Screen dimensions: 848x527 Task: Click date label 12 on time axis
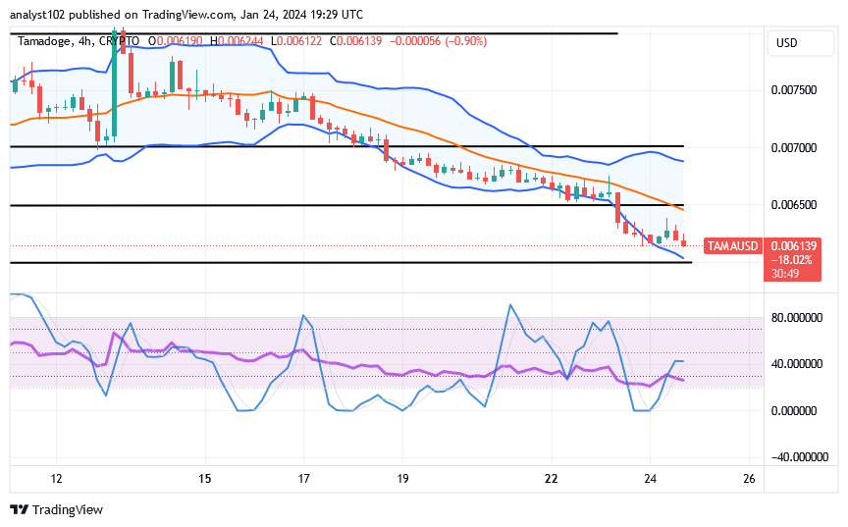coord(56,478)
